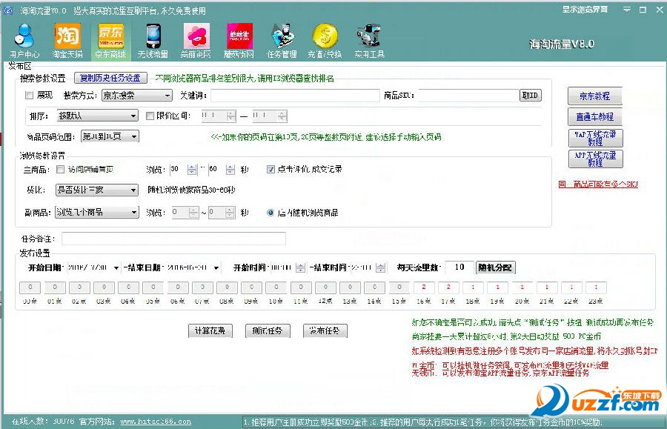Click the 08点 hour traffic box
The width and height of the screenshot is (667, 429).
click(228, 287)
